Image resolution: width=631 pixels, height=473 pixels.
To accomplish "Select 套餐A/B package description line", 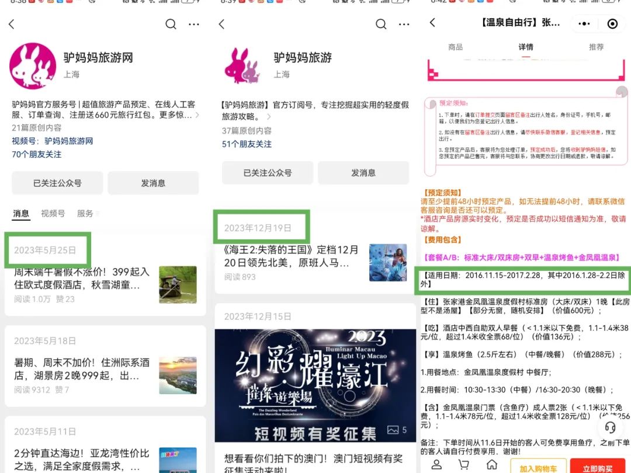I will point(522,258).
